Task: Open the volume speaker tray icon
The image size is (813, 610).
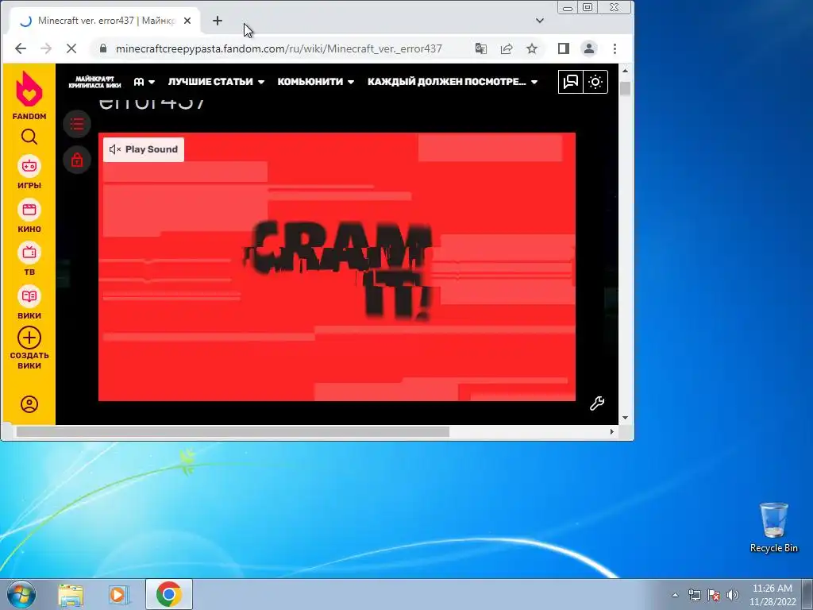Action: (733, 595)
